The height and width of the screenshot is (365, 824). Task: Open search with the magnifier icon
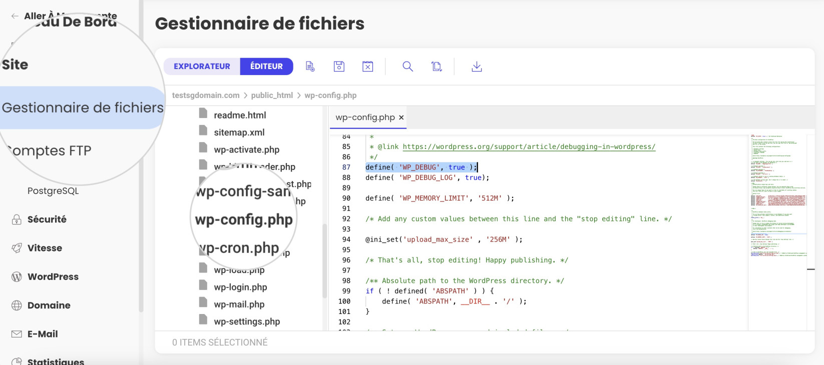pyautogui.click(x=407, y=66)
